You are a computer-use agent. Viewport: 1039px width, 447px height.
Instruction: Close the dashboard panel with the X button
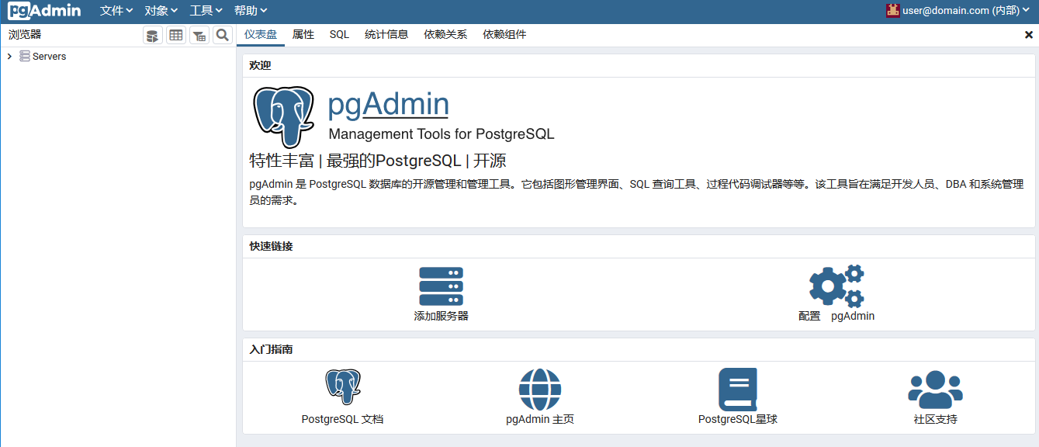coord(1030,34)
